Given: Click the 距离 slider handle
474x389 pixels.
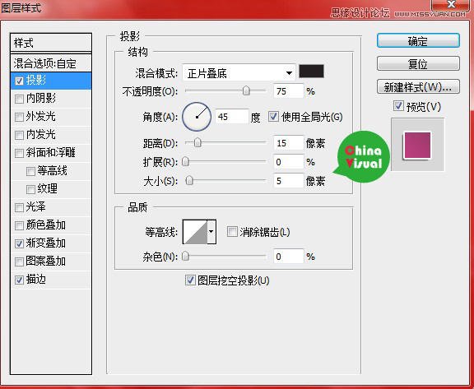Looking at the screenshot, I should 197,142.
